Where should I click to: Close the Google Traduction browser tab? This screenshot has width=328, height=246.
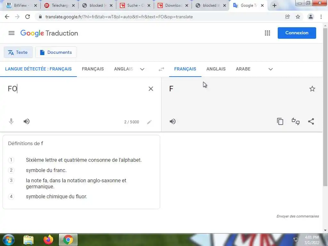(262, 5)
